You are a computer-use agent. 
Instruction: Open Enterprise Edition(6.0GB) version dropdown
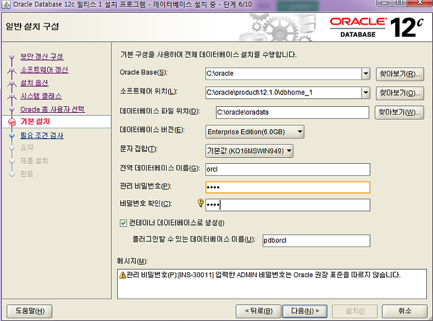pyautogui.click(x=254, y=132)
